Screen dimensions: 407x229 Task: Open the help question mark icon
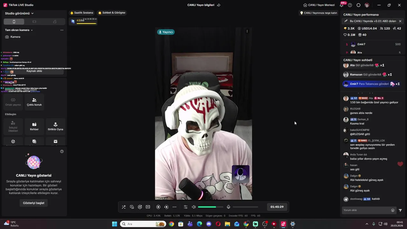[350, 5]
